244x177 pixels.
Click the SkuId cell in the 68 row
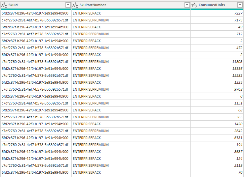coord(36,110)
